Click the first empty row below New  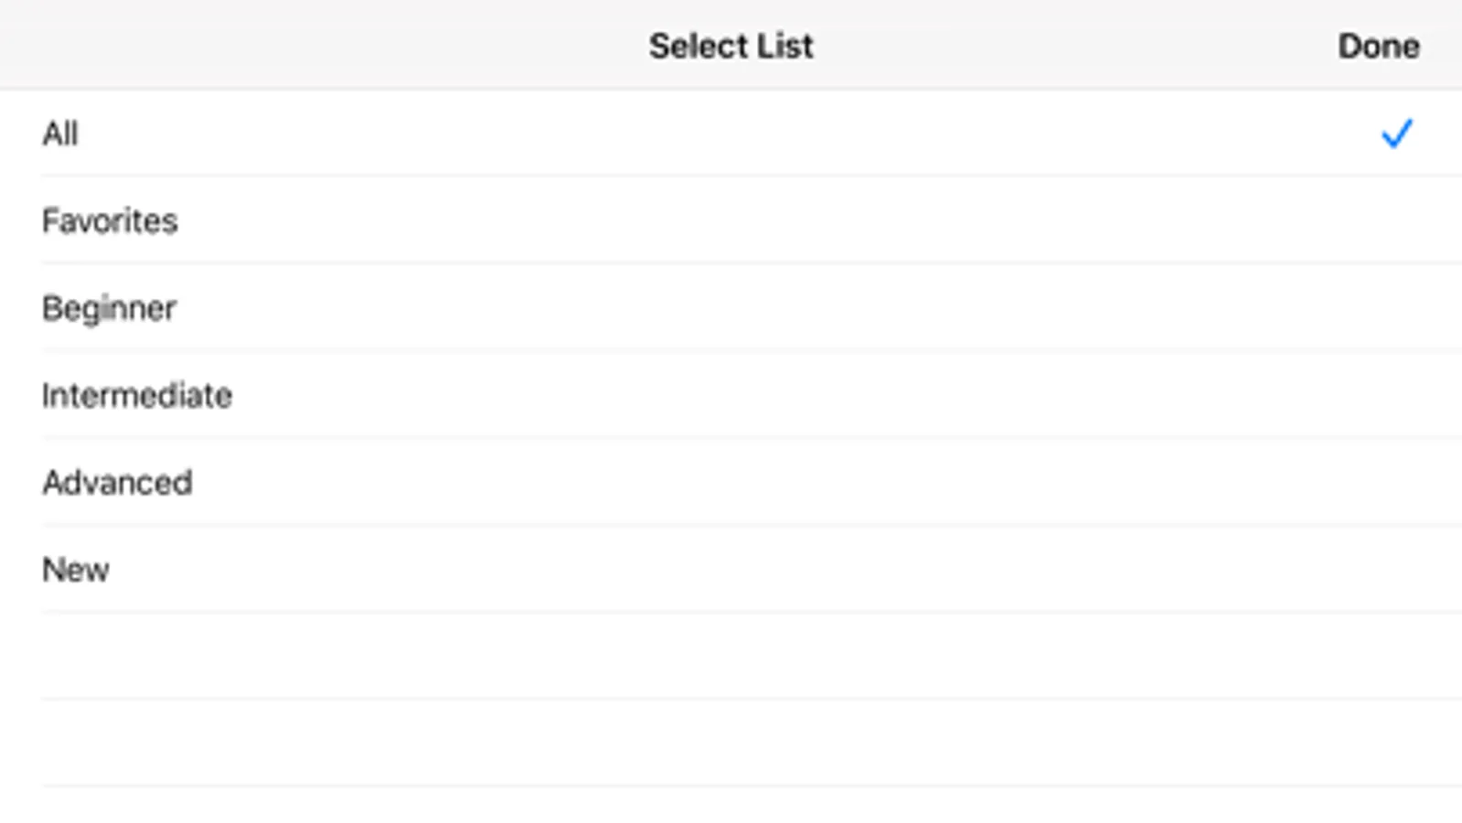click(x=731, y=656)
